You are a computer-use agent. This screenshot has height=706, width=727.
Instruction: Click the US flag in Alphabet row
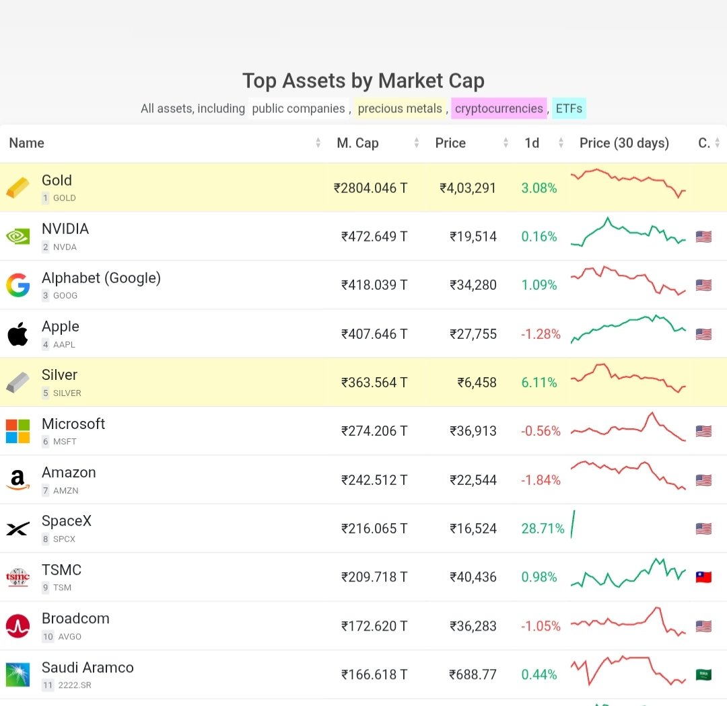pos(703,285)
